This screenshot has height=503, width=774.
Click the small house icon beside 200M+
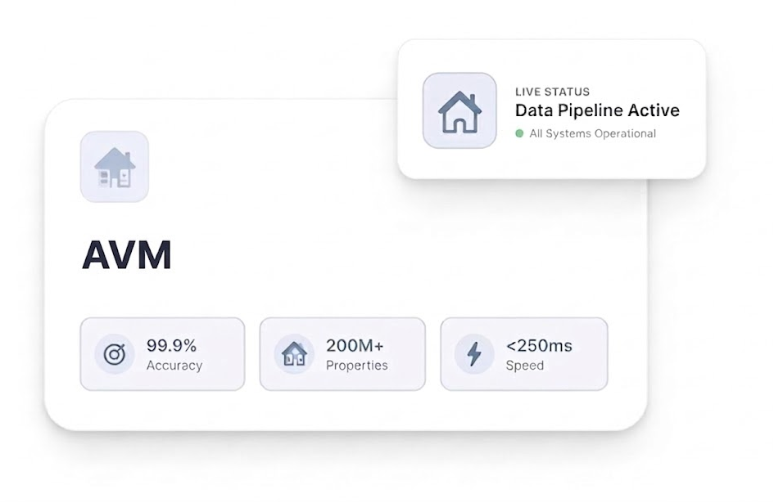(x=294, y=354)
